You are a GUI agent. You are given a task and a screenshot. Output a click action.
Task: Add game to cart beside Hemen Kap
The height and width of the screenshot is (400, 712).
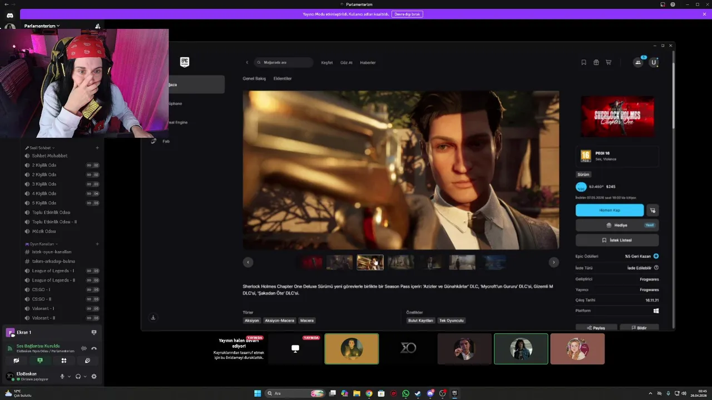pos(653,210)
